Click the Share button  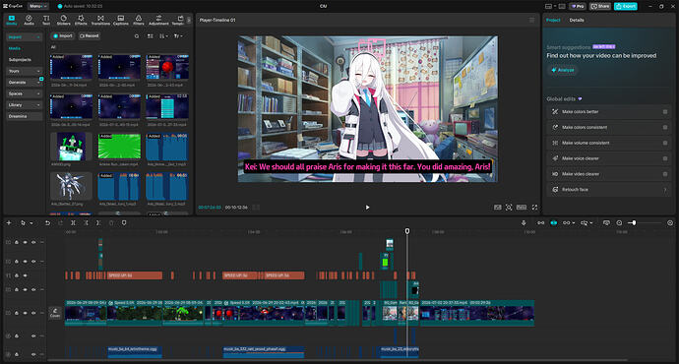coord(600,6)
